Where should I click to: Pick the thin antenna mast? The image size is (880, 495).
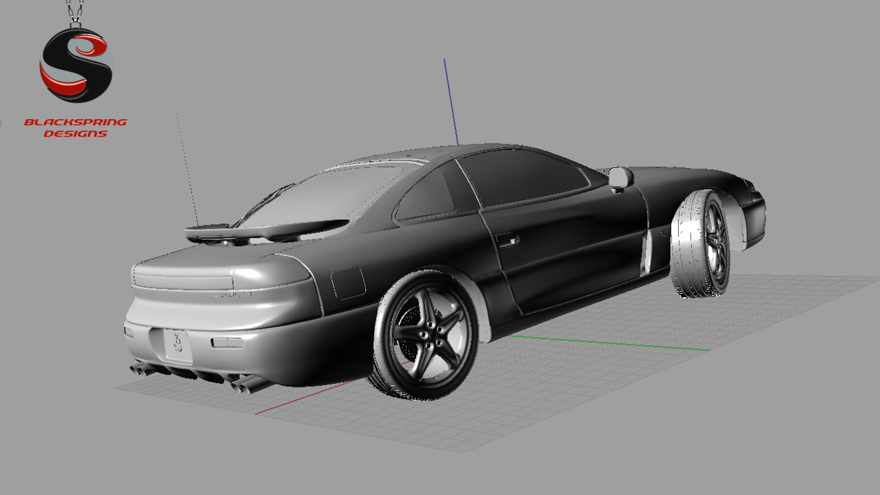tap(187, 168)
